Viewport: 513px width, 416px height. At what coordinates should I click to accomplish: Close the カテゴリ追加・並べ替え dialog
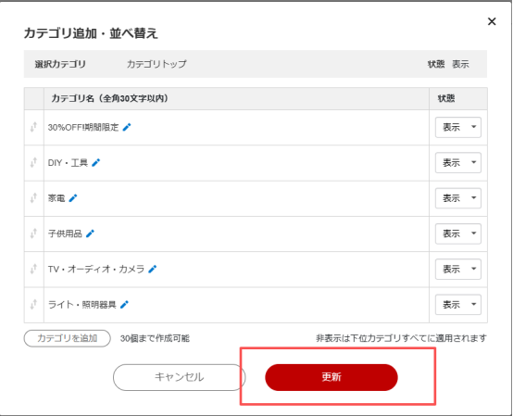click(x=492, y=21)
